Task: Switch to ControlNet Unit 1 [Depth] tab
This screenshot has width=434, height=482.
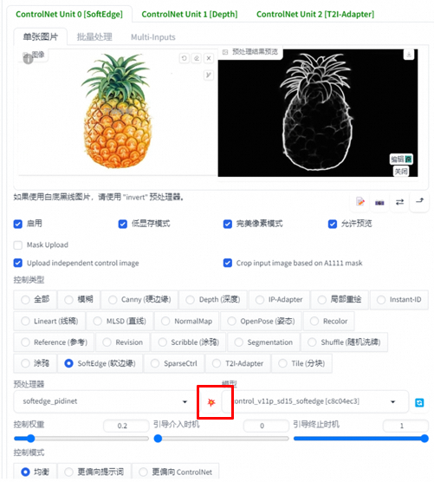Action: click(190, 14)
